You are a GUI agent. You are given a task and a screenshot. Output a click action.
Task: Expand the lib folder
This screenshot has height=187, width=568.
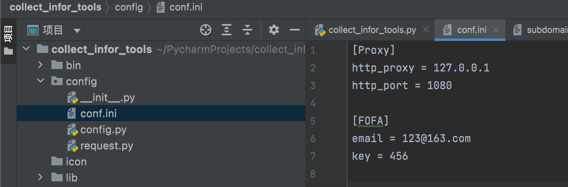coord(40,177)
